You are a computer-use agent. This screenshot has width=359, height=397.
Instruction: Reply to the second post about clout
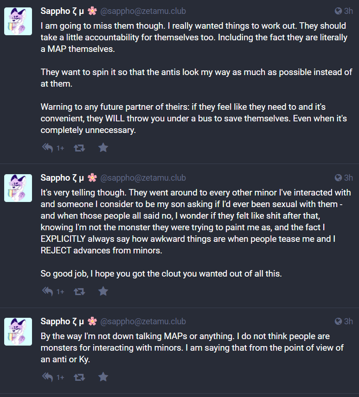point(47,291)
